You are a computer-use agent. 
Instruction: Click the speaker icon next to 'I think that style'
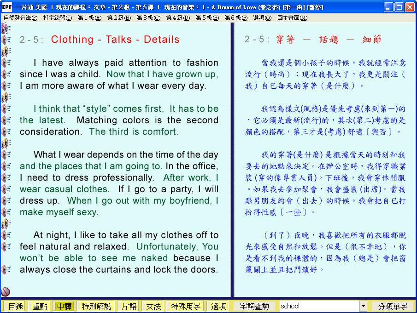pos(6,108)
